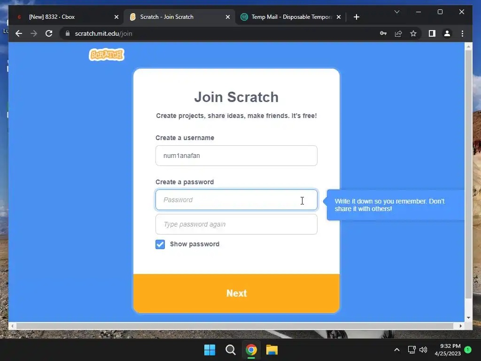This screenshot has height=361, width=481.
Task: Click the forward navigation arrow
Action: point(34,33)
